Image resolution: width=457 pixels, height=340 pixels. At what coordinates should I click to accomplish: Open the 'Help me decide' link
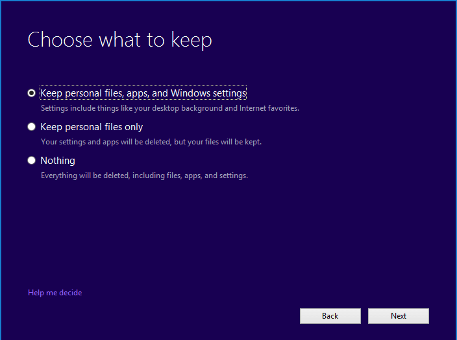click(55, 293)
